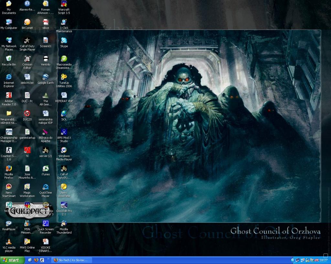The width and height of the screenshot is (331, 264).
Task: Open My Network Places on the desktop
Action: tap(9, 44)
